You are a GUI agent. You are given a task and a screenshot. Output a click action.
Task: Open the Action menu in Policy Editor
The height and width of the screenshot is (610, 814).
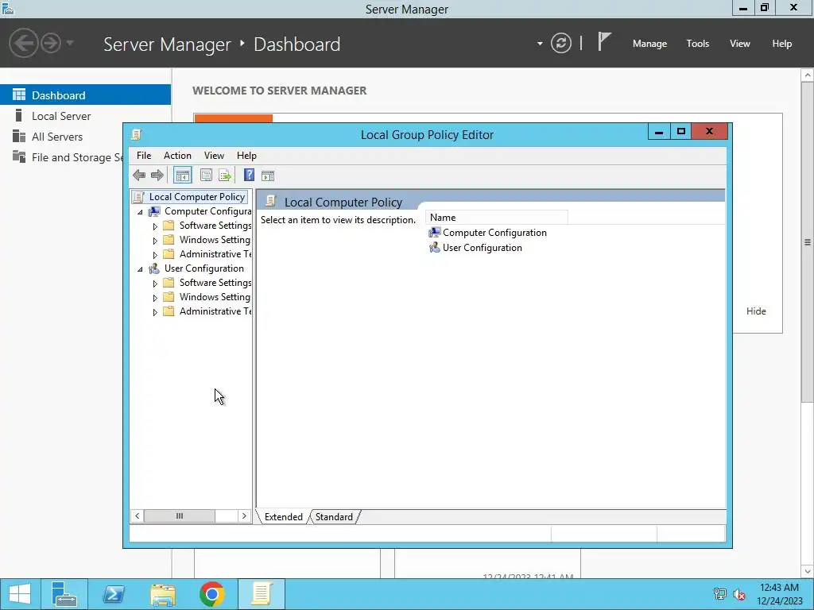(x=177, y=156)
